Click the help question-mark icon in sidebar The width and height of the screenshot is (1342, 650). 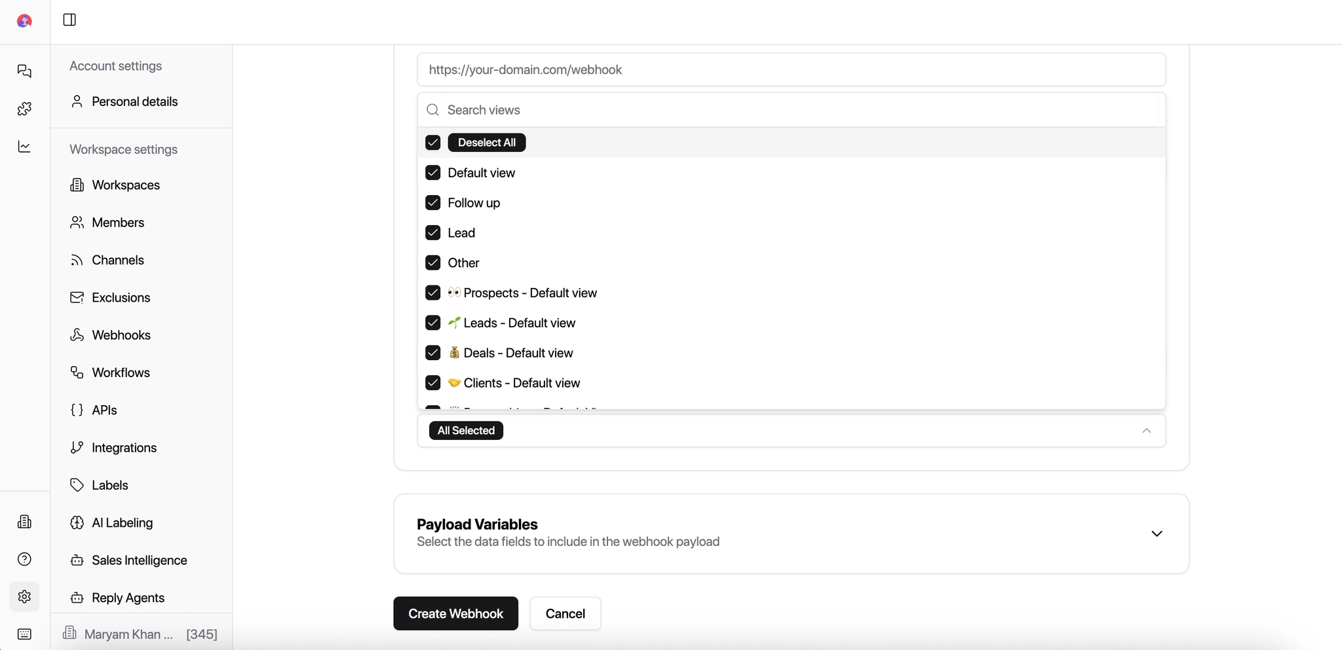click(24, 558)
